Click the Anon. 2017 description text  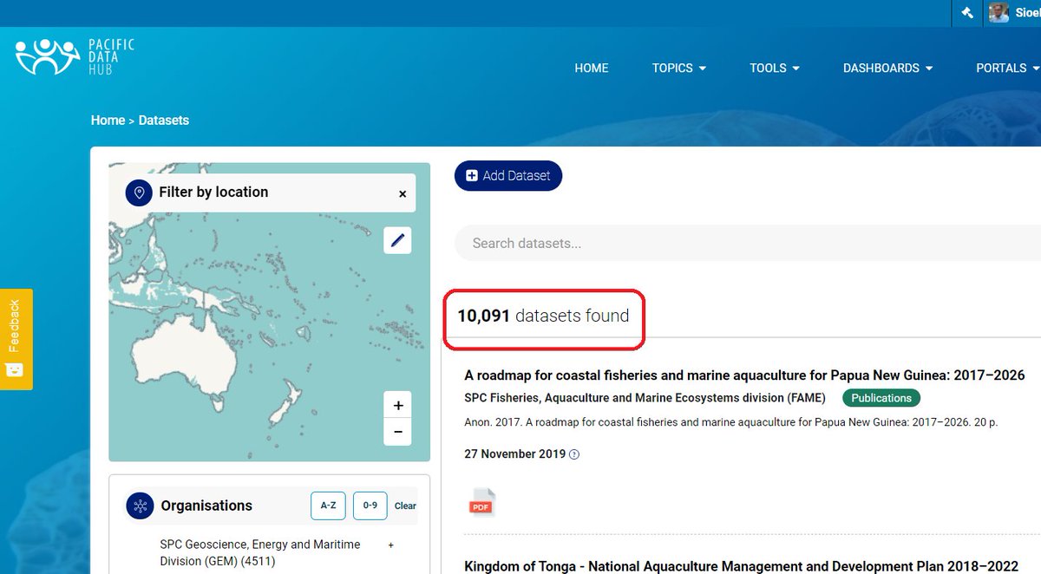click(731, 423)
